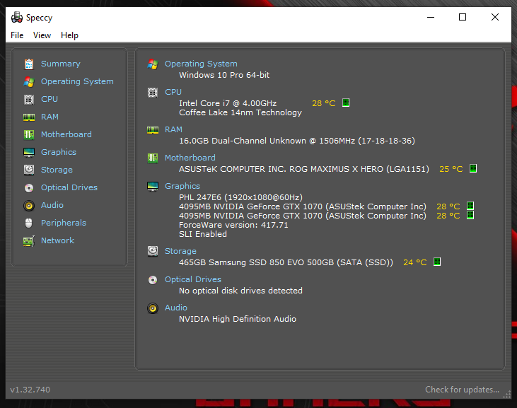This screenshot has width=517, height=408.
Task: Click the green temperature indicator beside motherboard 25 °C
Action: tap(473, 168)
